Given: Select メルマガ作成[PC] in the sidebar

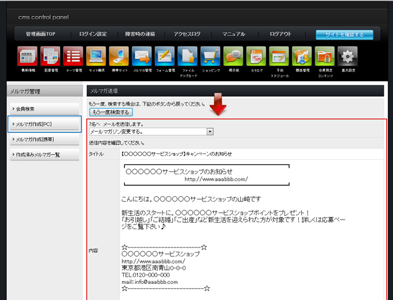Looking at the screenshot, I should click(x=44, y=124).
